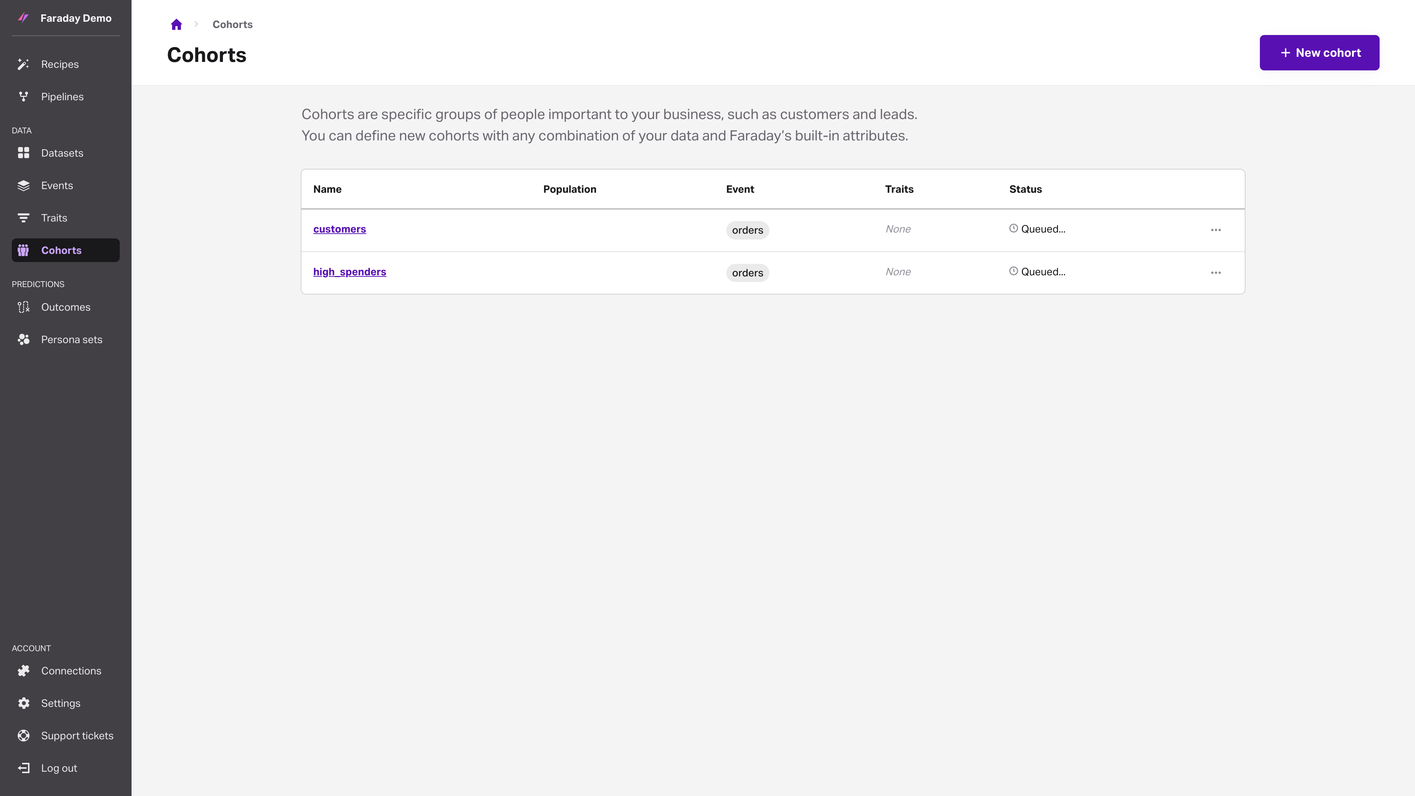Image resolution: width=1415 pixels, height=796 pixels.
Task: Click clock icon in high_spenders status
Action: click(x=1013, y=271)
